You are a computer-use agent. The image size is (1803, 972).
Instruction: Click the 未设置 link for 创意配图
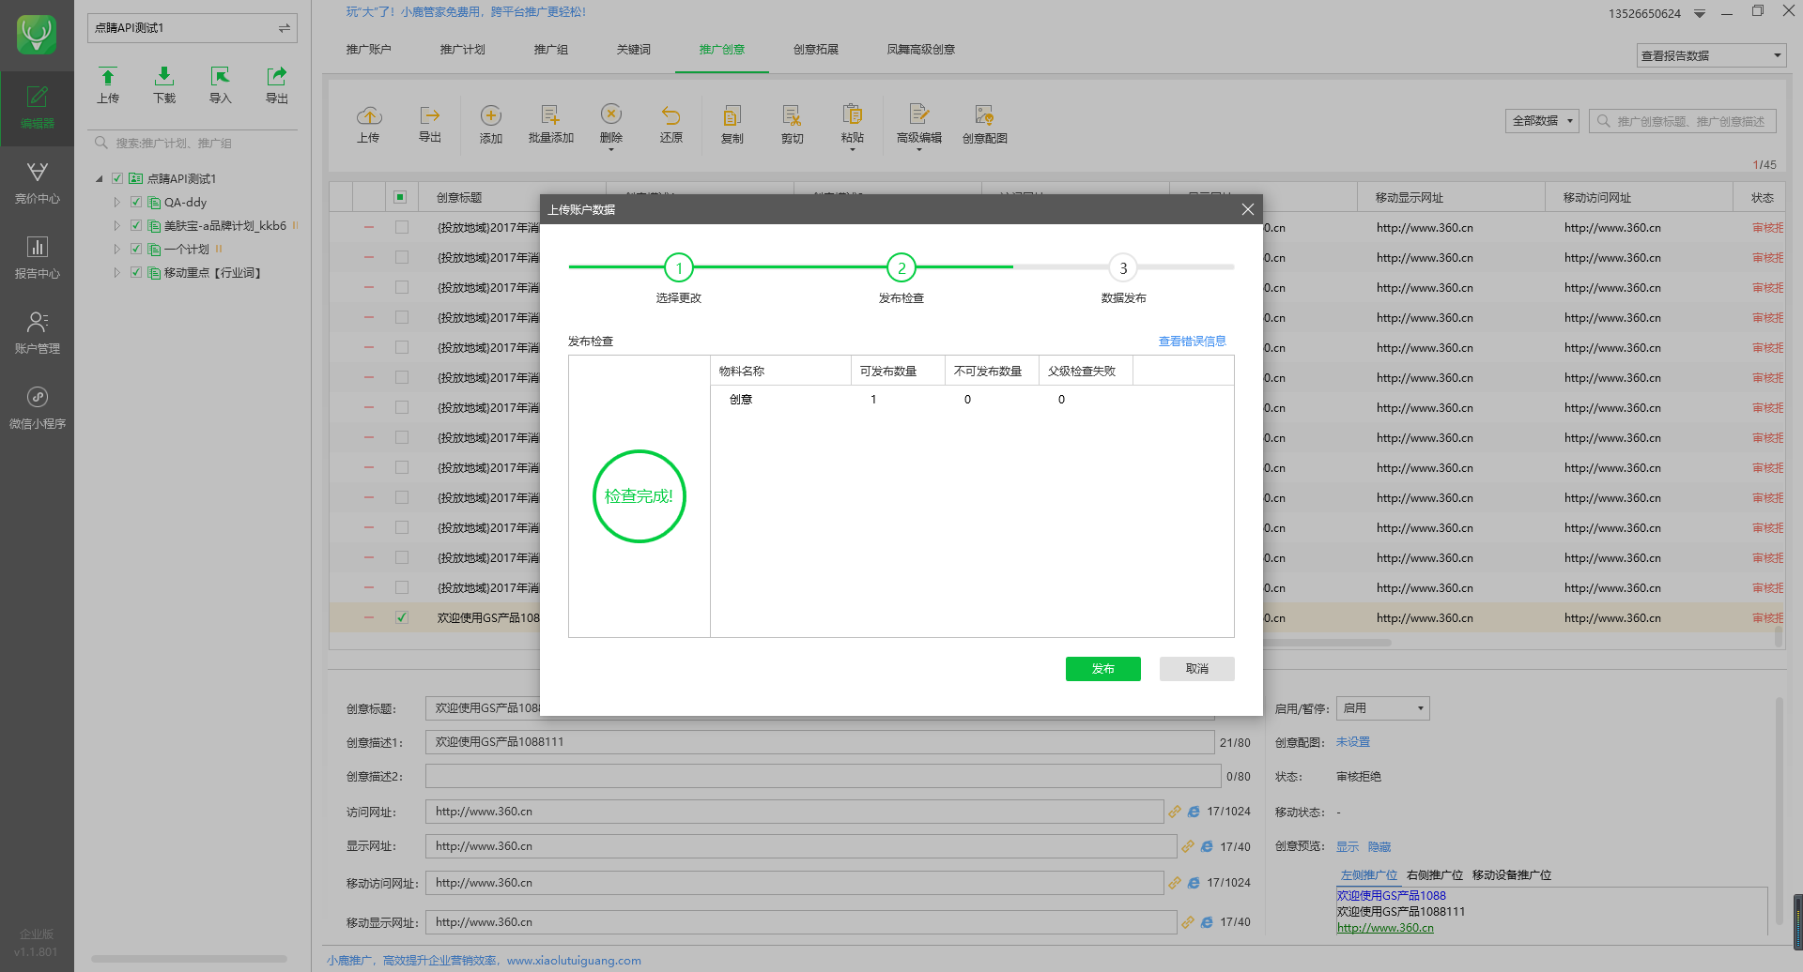click(1352, 742)
